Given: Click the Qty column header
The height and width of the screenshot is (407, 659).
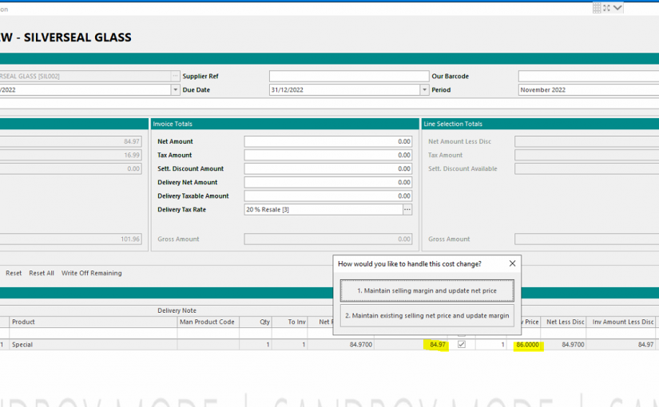Looking at the screenshot, I should (x=256, y=322).
